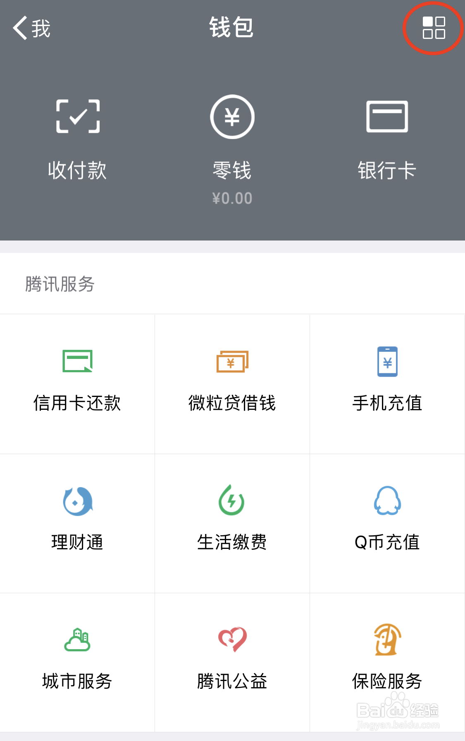Viewport: 465px width, 741px height.
Task: Tap the 保险服务 label
Action: (387, 681)
